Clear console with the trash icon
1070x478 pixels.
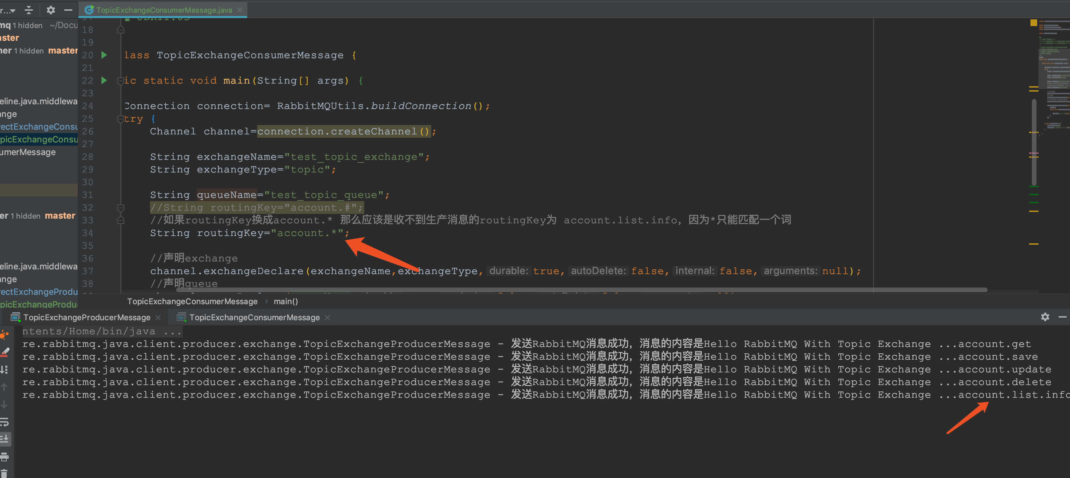pos(5,473)
